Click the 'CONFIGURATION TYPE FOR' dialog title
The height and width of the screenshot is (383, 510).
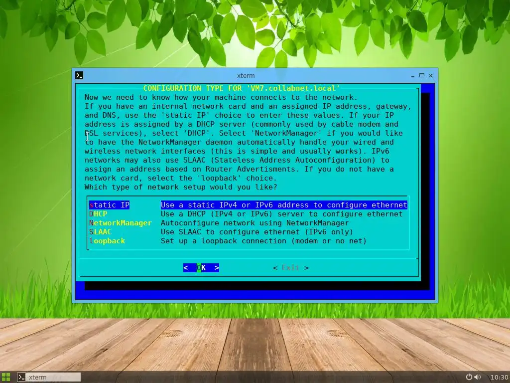click(x=242, y=88)
